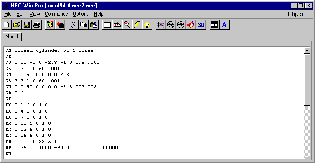
Task: Open the Options menu
Action: pos(81,14)
